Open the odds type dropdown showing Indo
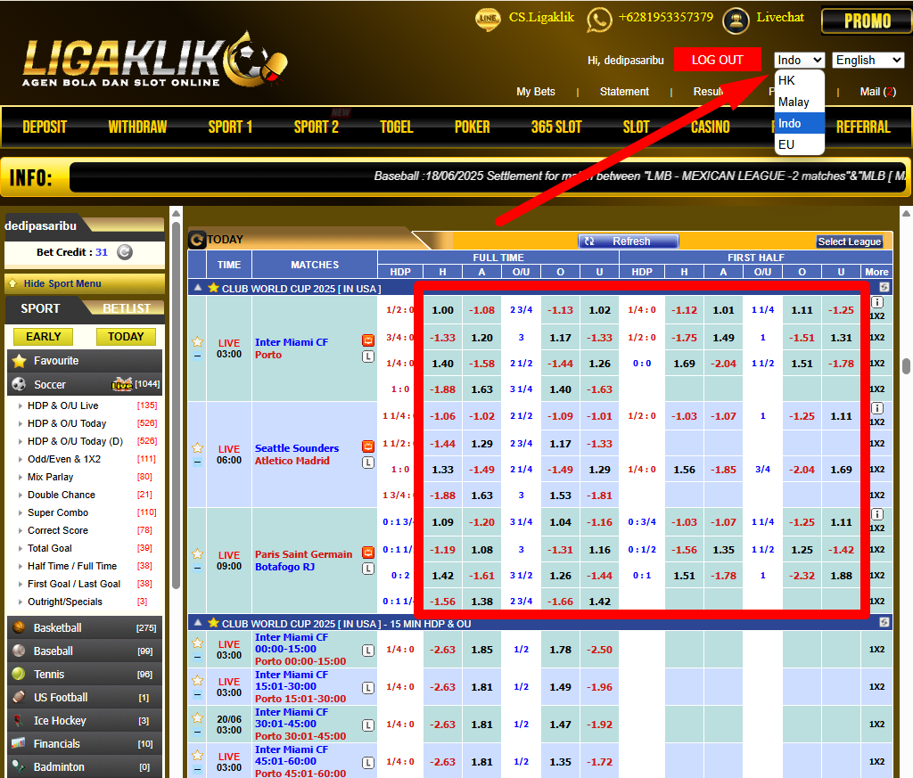 click(x=800, y=60)
